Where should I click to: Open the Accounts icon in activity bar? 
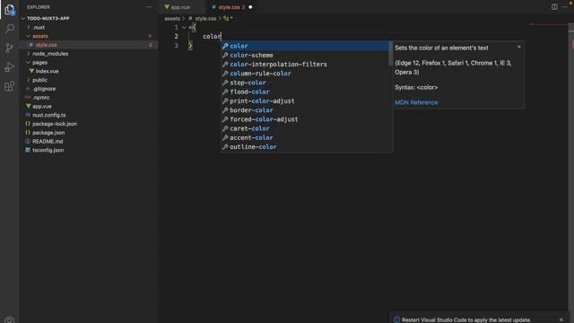pos(10,319)
